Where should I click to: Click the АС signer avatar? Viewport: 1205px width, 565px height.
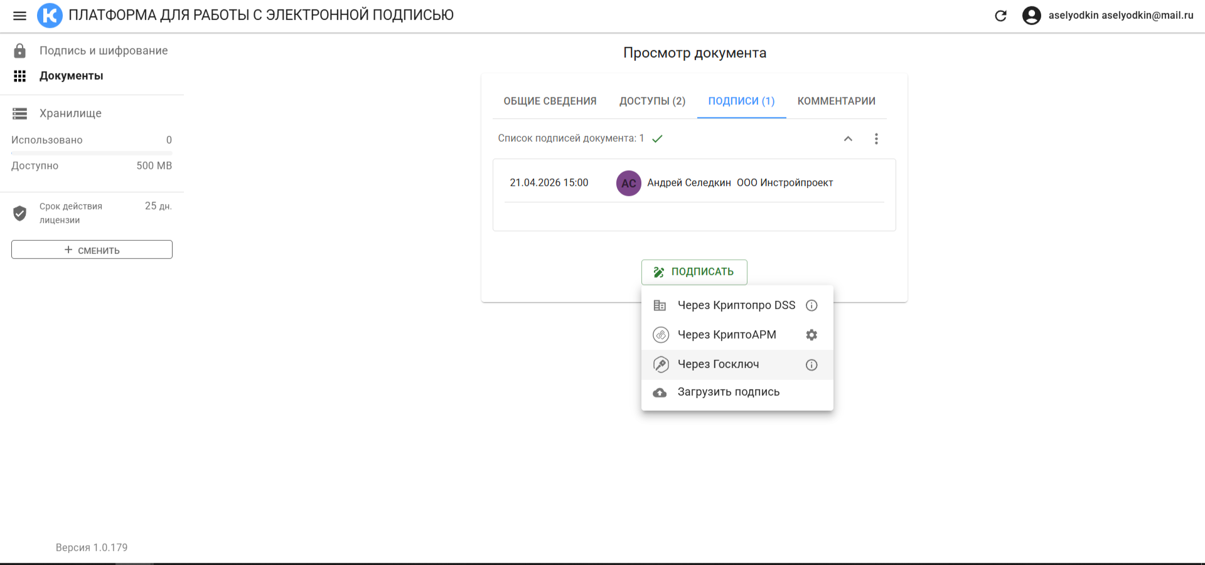pyautogui.click(x=628, y=183)
